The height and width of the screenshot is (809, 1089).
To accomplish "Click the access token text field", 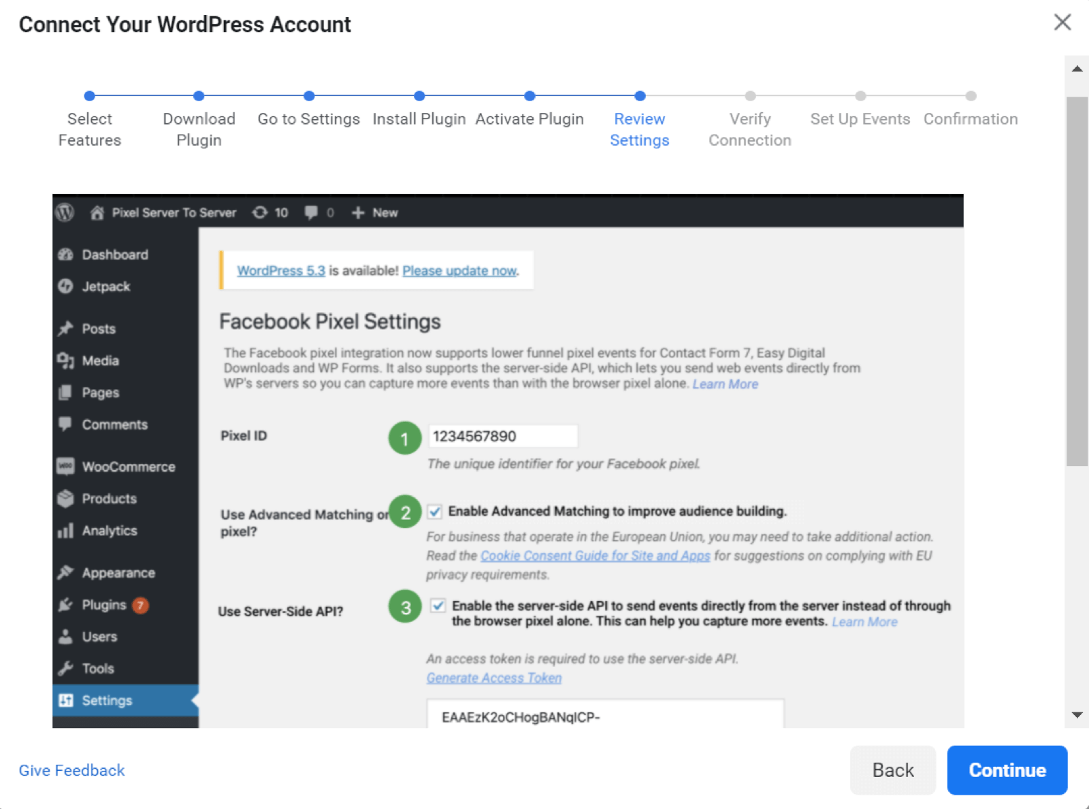I will (605, 714).
